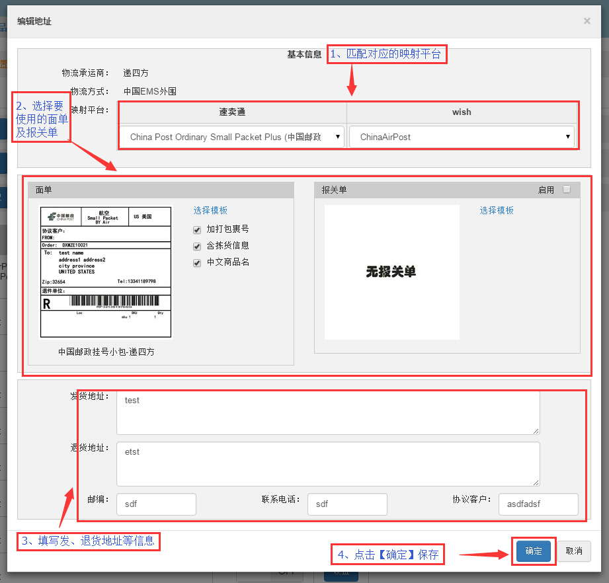This screenshot has width=609, height=583.
Task: Toggle the 中文商品名 checkbox
Action: coord(197,263)
